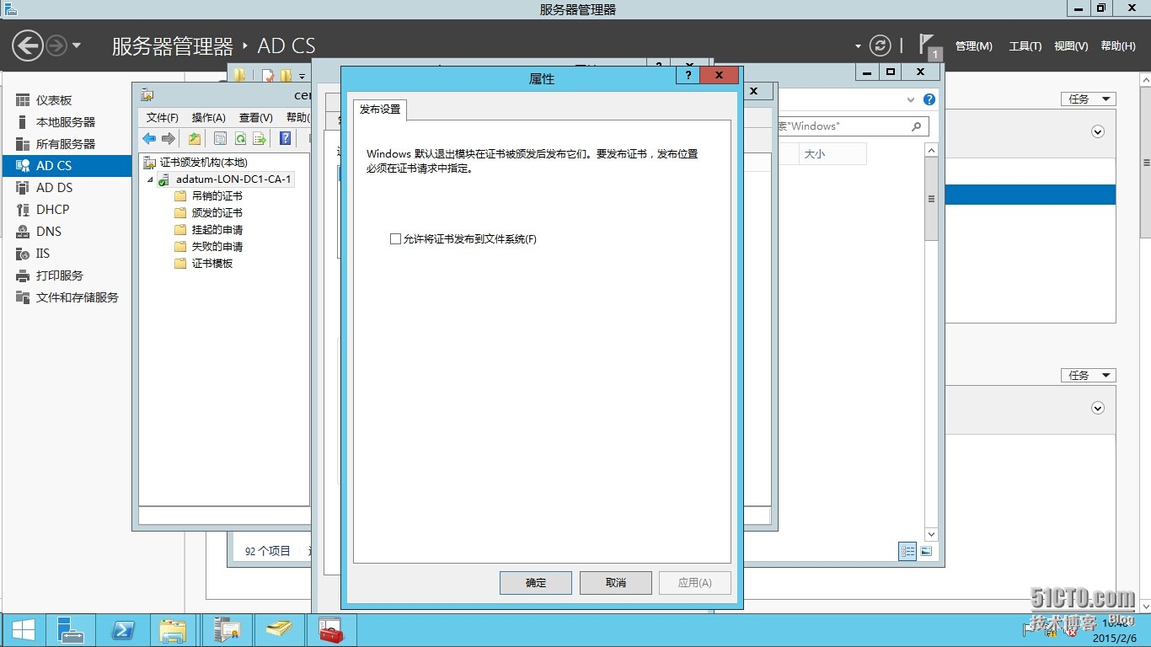Click the 取消 button
The image size is (1151, 647).
616,583
